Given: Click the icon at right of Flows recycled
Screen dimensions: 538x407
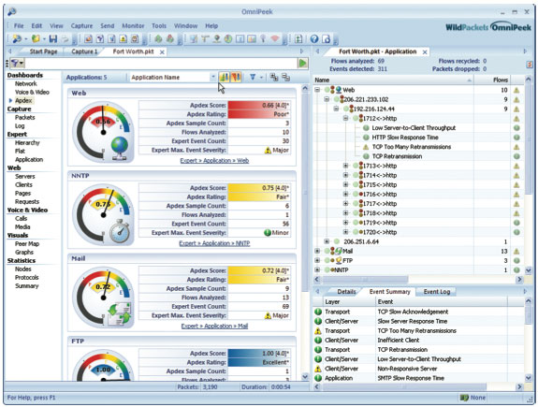Looking at the screenshot, I should pyautogui.click(x=530, y=65).
